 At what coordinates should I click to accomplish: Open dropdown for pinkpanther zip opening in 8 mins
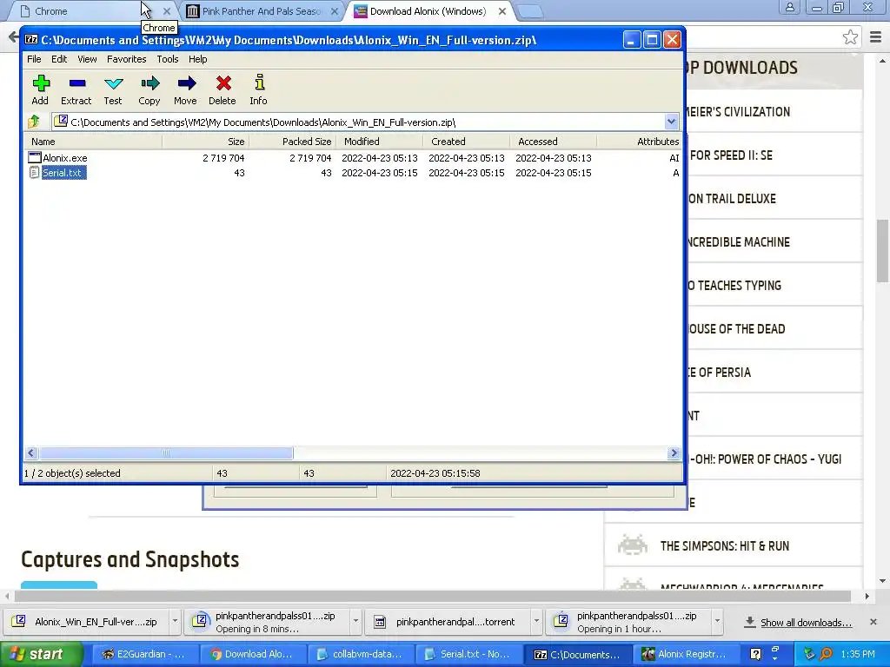[x=355, y=621]
